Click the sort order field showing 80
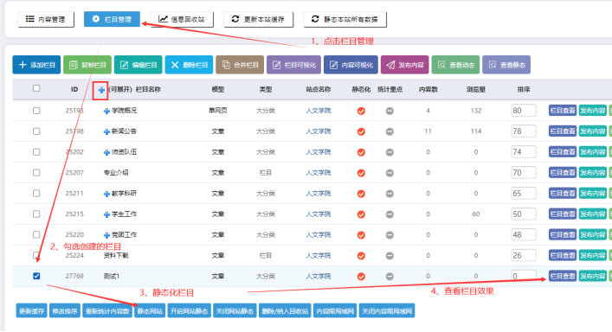Screen dimensions: 612x332 click(524, 111)
